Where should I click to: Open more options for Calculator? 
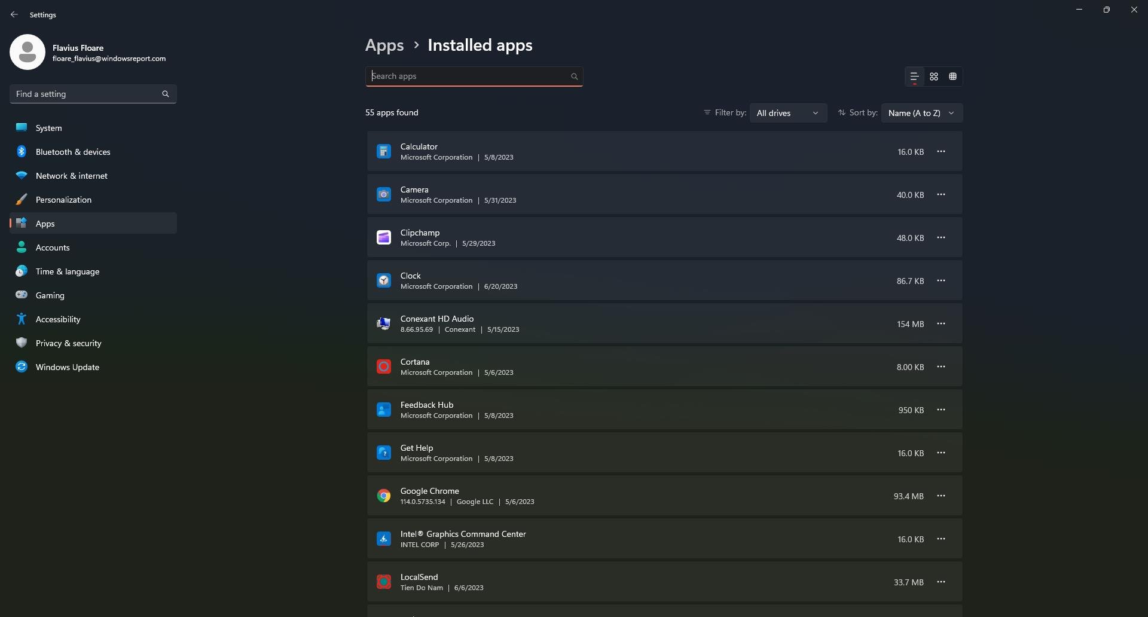pyautogui.click(x=941, y=152)
